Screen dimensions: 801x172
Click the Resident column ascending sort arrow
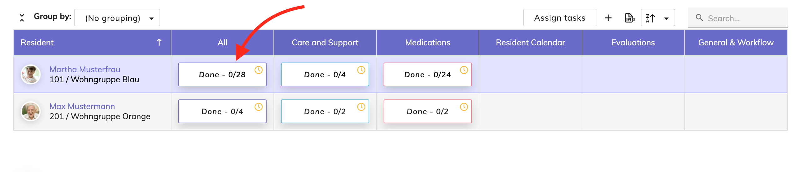pos(159,42)
